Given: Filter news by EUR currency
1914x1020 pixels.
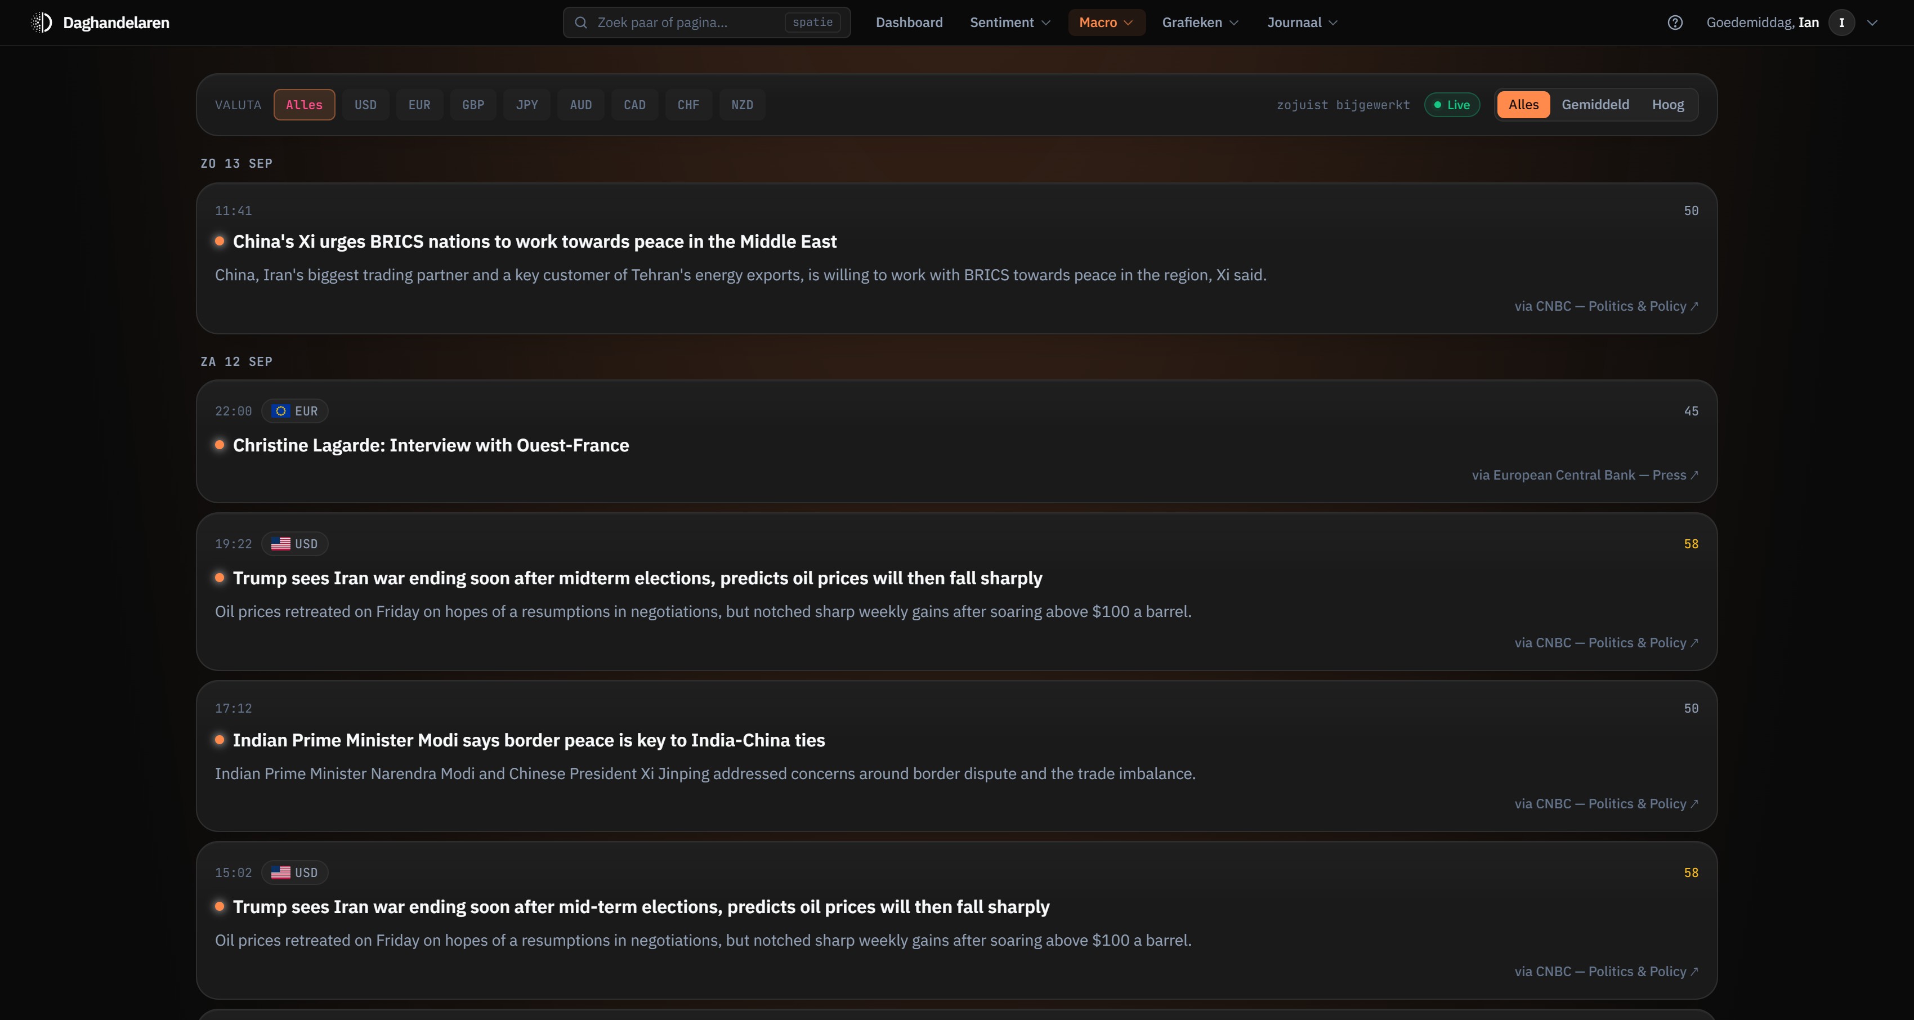Looking at the screenshot, I should click(419, 105).
